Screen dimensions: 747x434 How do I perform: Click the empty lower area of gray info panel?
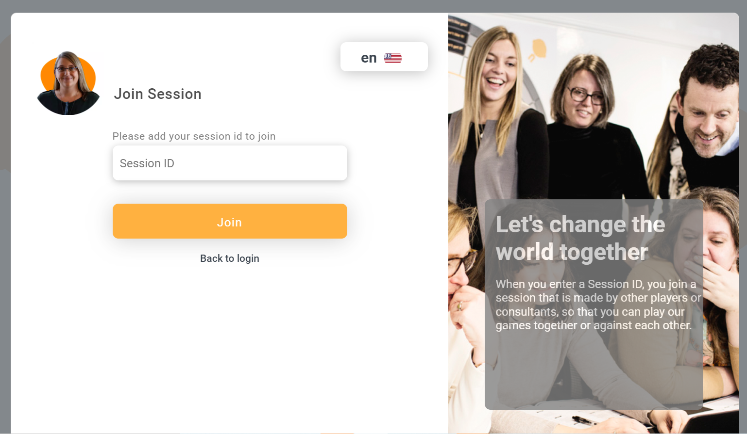[594, 371]
